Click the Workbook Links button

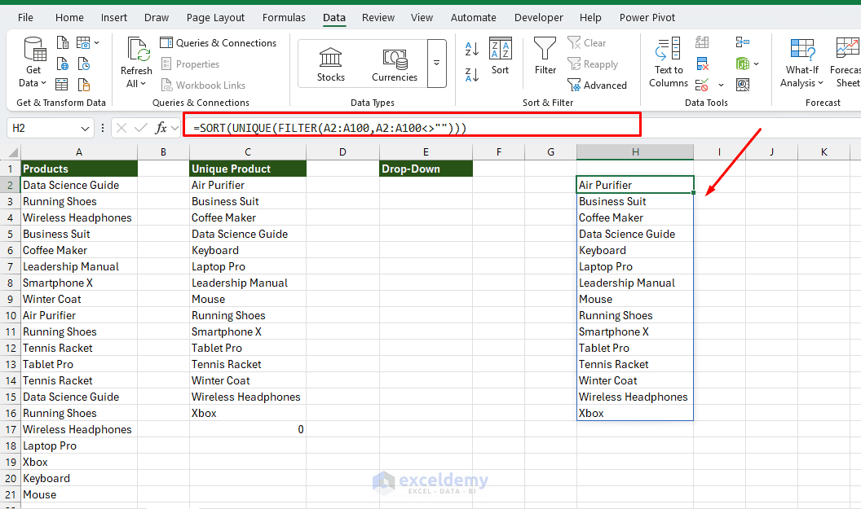[x=203, y=85]
